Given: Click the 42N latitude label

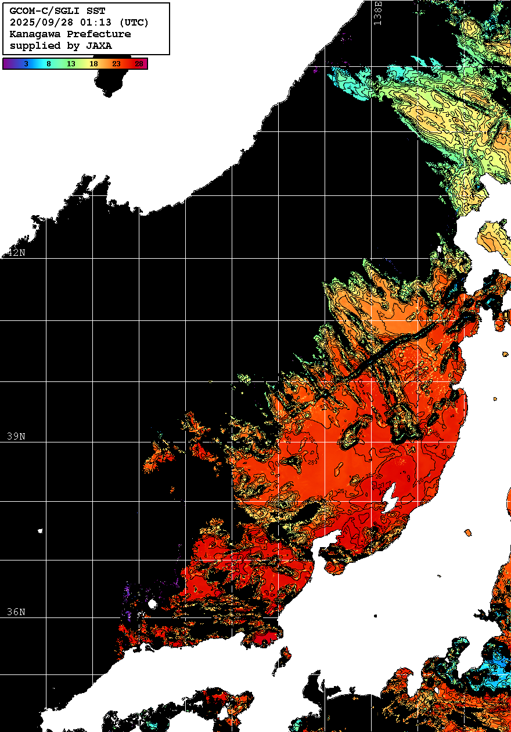Looking at the screenshot, I should pyautogui.click(x=16, y=253).
